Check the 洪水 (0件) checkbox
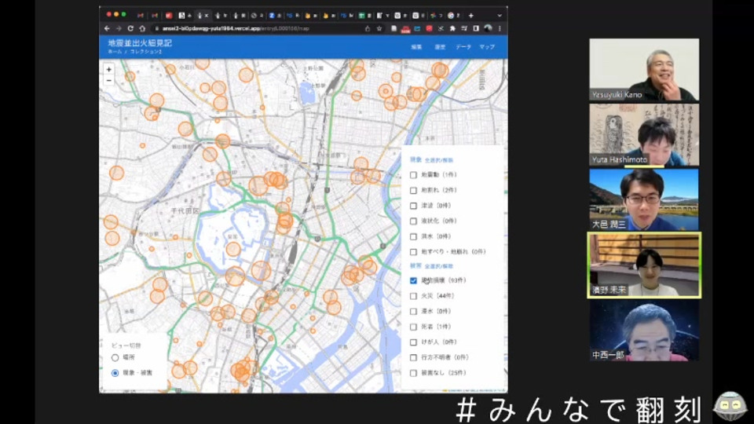Image resolution: width=754 pixels, height=424 pixels. tap(413, 236)
